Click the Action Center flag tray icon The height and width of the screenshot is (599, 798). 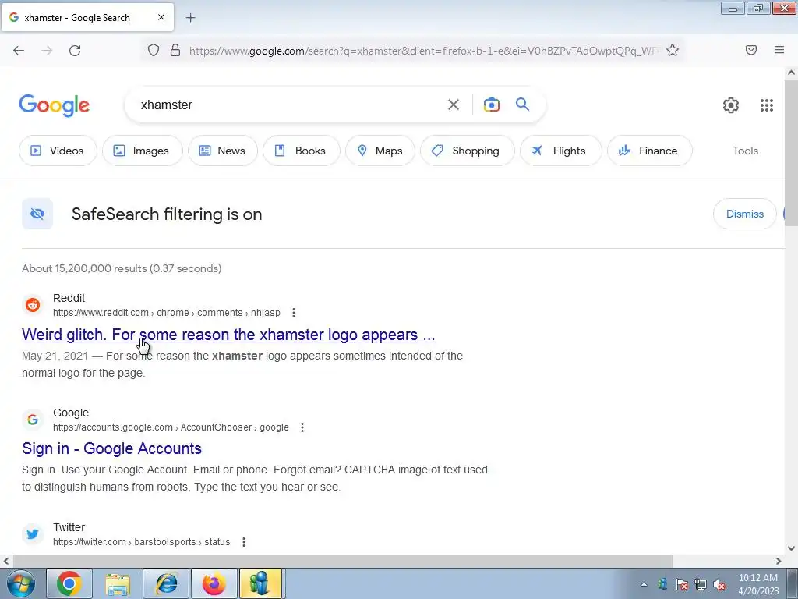681,584
